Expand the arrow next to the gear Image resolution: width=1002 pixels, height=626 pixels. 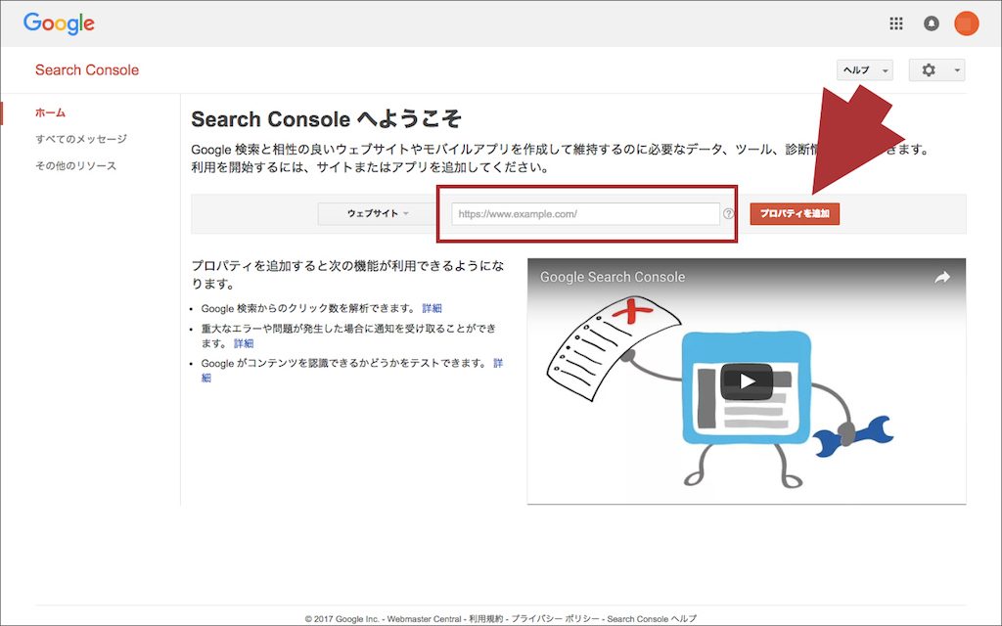coord(957,70)
